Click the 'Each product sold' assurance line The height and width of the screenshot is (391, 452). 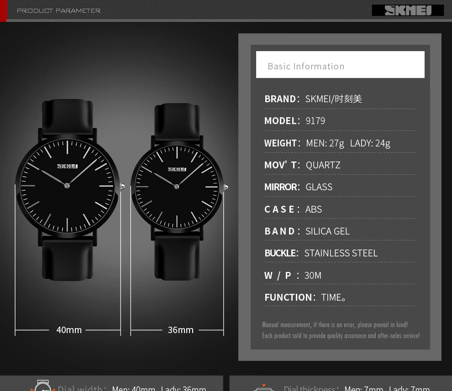tap(341, 336)
